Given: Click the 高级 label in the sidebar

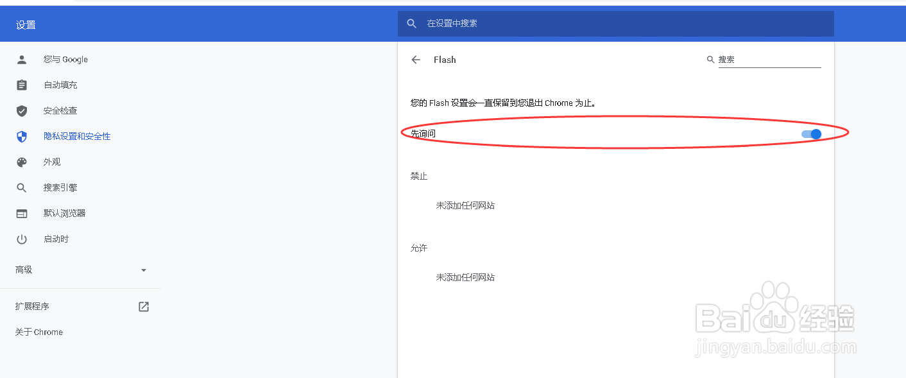Looking at the screenshot, I should [x=24, y=270].
